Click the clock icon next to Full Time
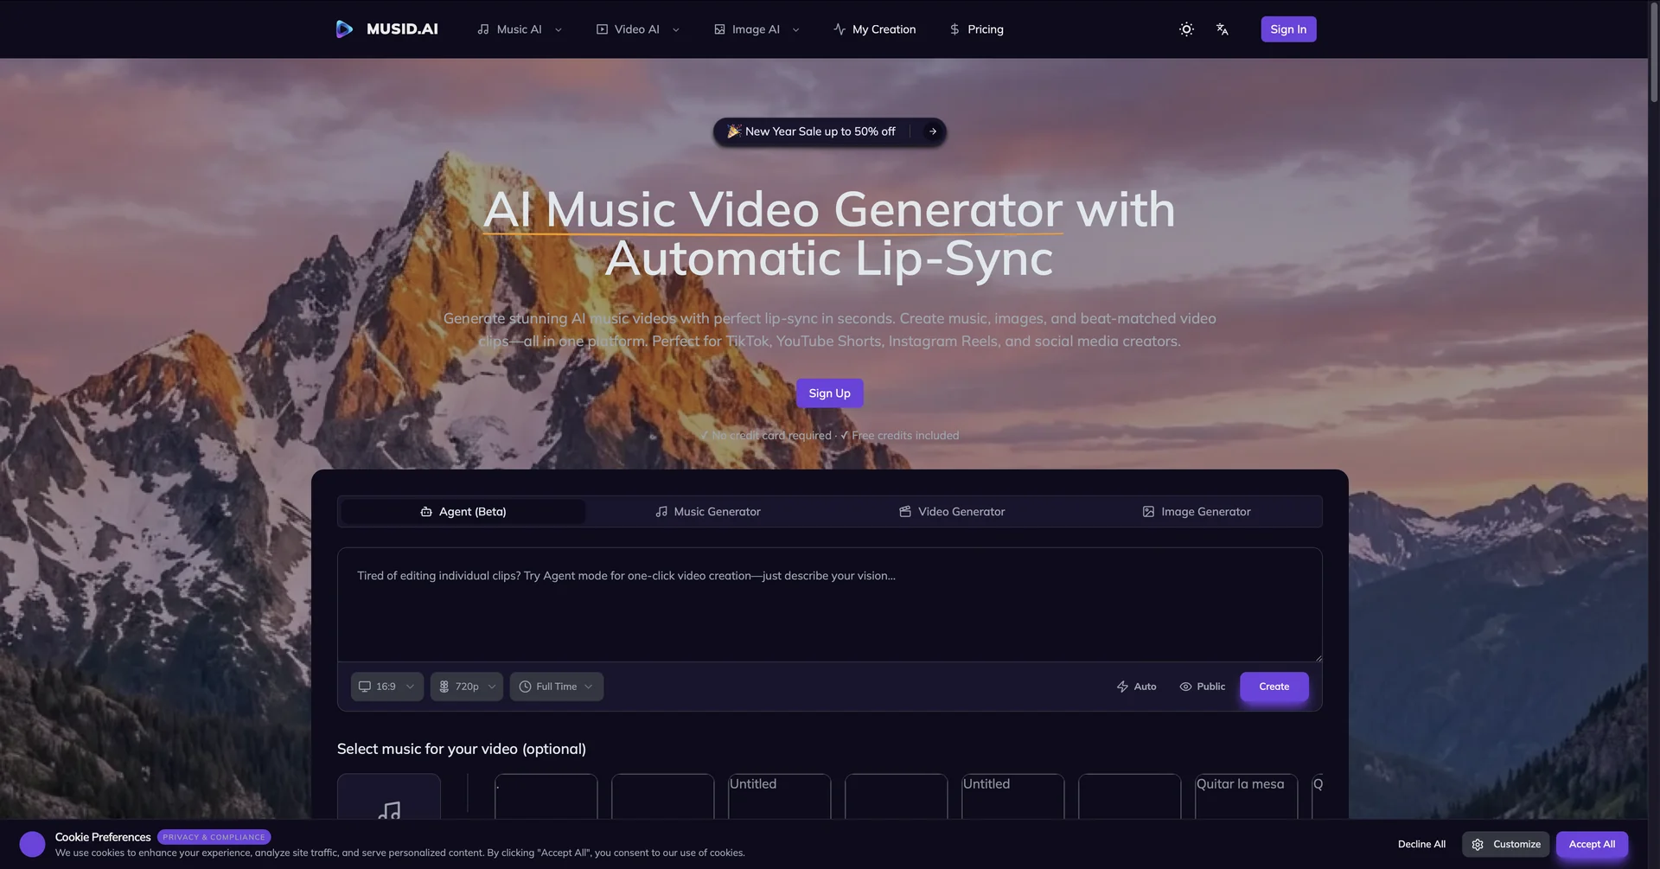The height and width of the screenshot is (869, 1660). (x=524, y=686)
